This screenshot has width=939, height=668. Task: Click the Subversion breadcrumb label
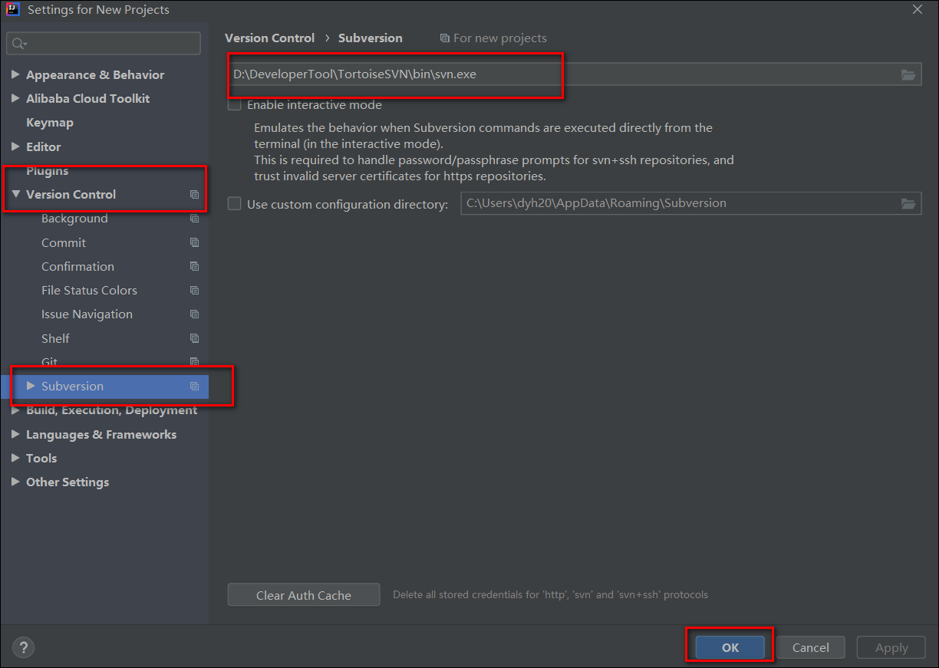coord(370,38)
